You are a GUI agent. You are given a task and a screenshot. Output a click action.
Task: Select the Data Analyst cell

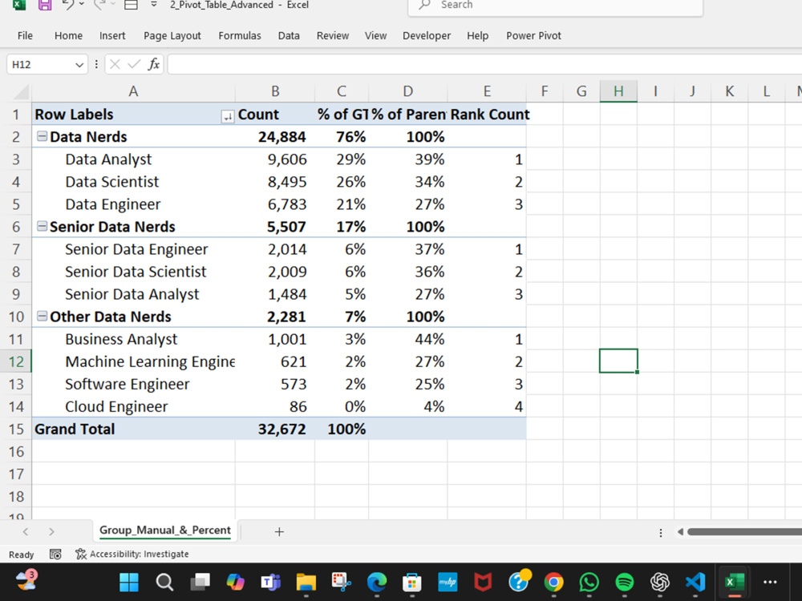[x=133, y=159]
